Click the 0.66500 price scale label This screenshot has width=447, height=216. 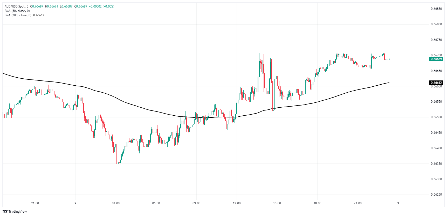[436, 117]
